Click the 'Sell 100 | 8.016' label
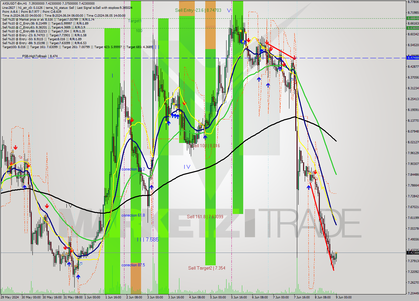The image size is (419, 301). [206, 146]
